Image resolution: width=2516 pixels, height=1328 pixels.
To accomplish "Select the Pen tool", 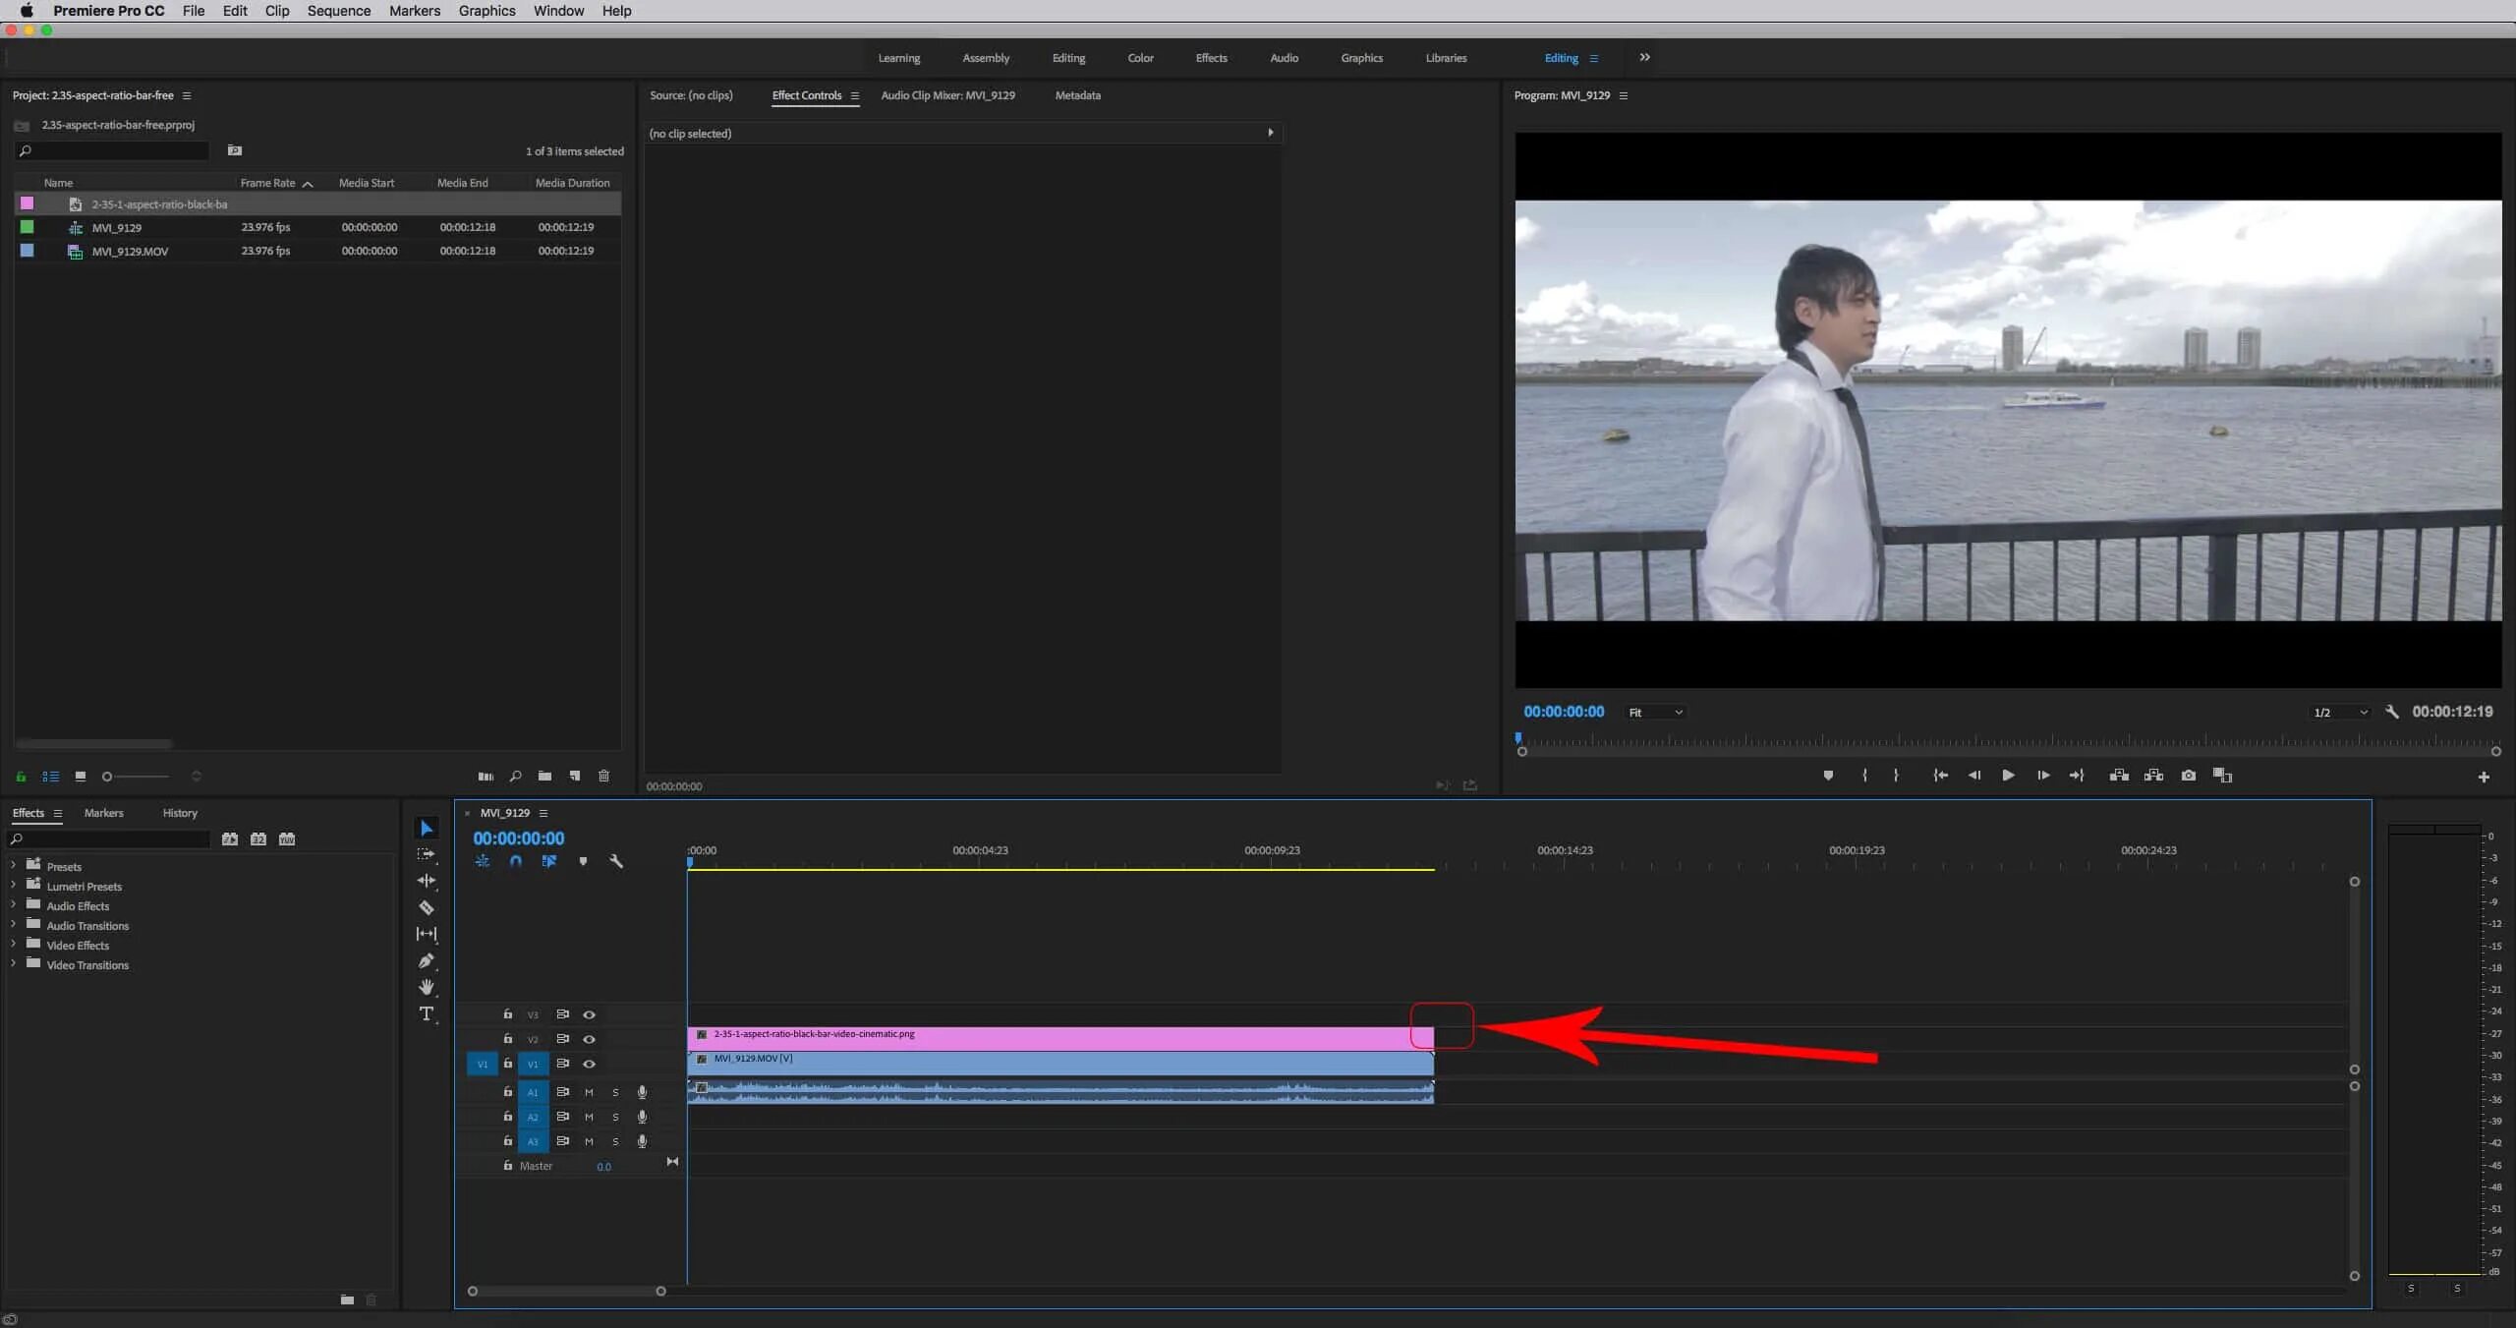I will point(428,960).
